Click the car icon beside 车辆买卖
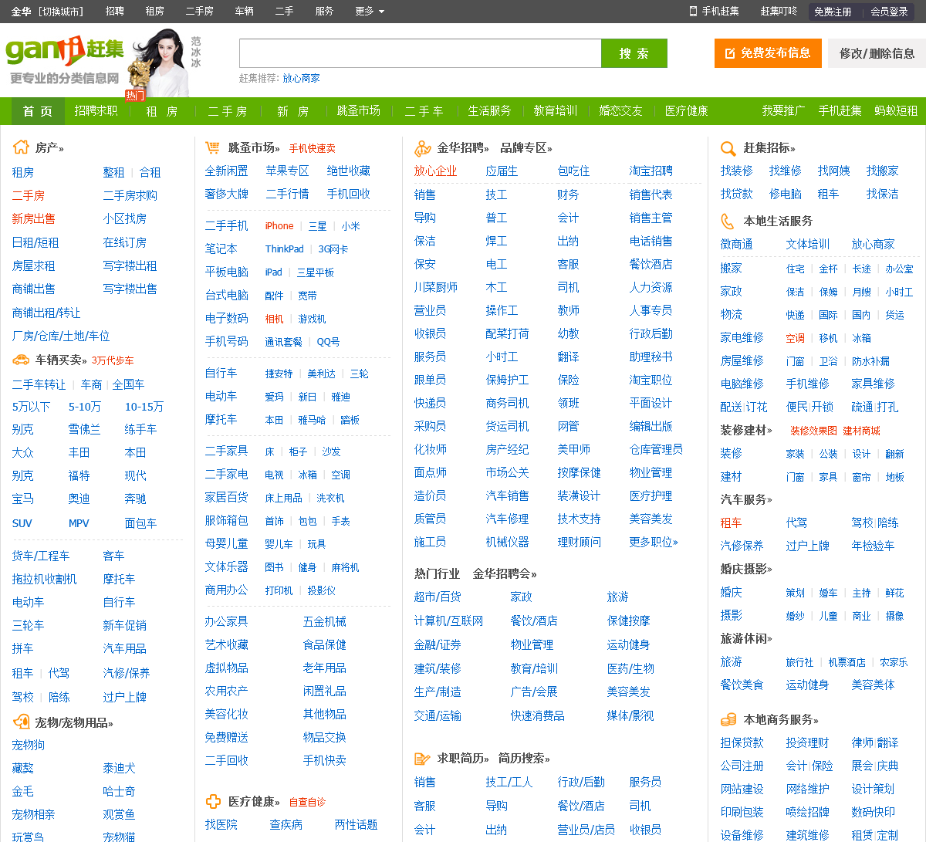The width and height of the screenshot is (926, 842). pos(21,360)
